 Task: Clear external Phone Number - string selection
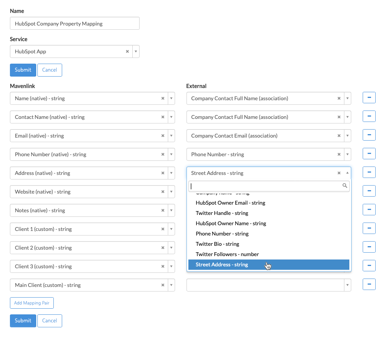(339, 154)
